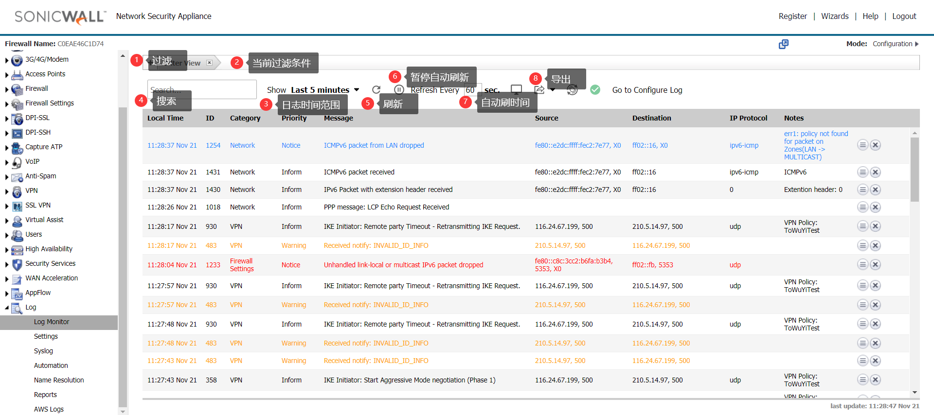Click the Access Points sidebar icon
934x415 pixels.
[17, 75]
